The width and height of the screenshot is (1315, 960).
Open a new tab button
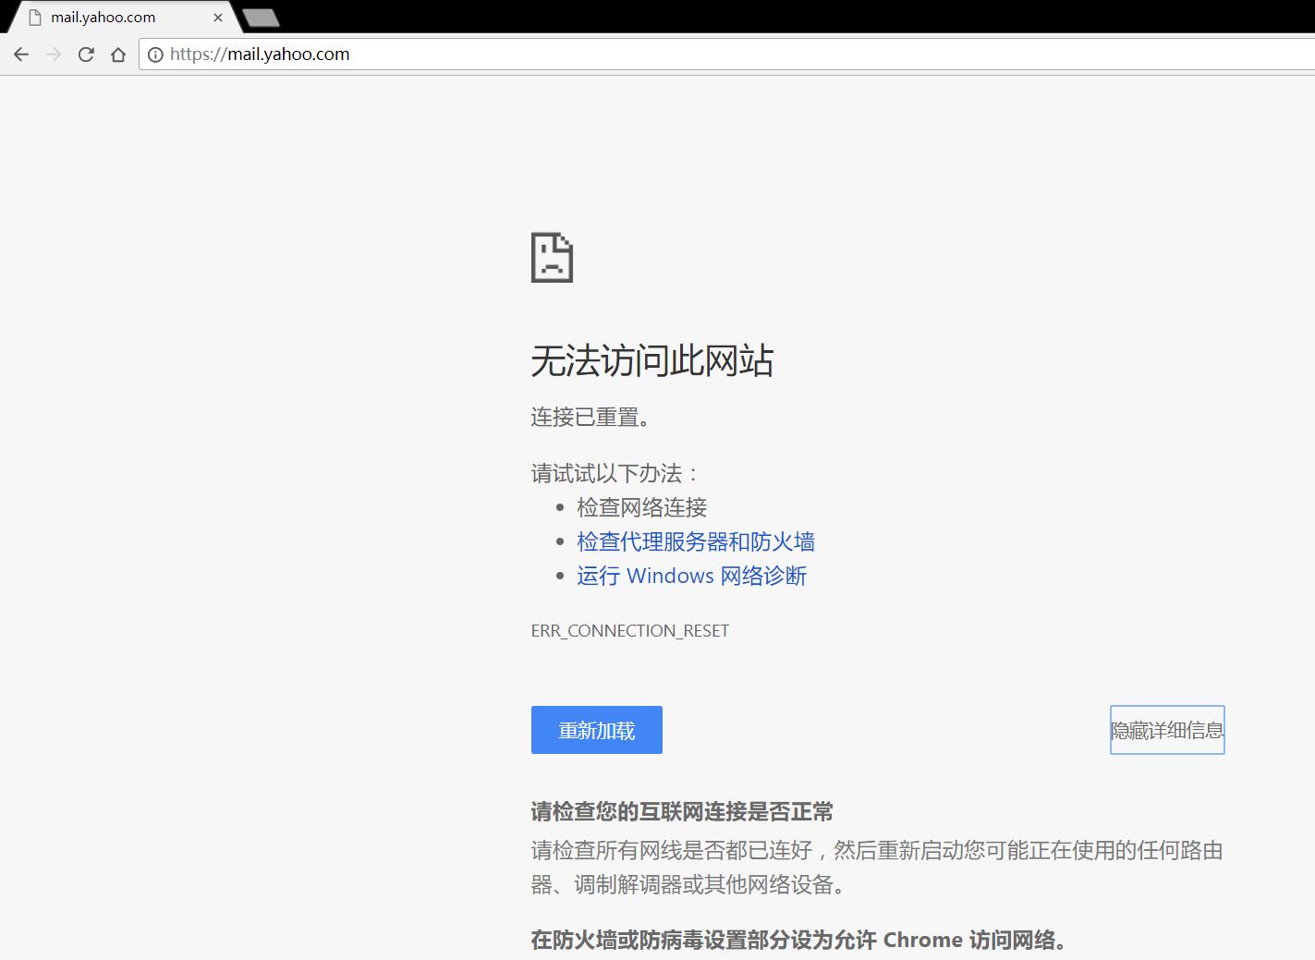pos(261,18)
